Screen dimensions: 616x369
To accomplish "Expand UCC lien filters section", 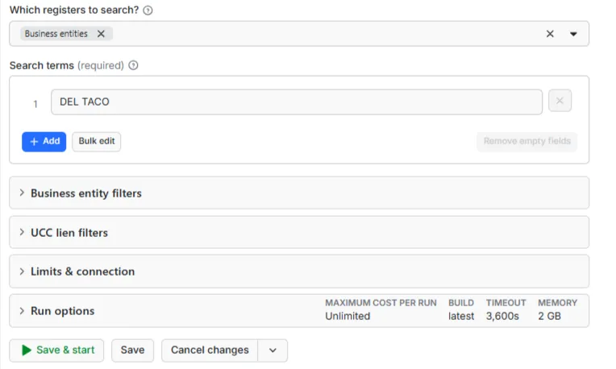I will pos(299,232).
